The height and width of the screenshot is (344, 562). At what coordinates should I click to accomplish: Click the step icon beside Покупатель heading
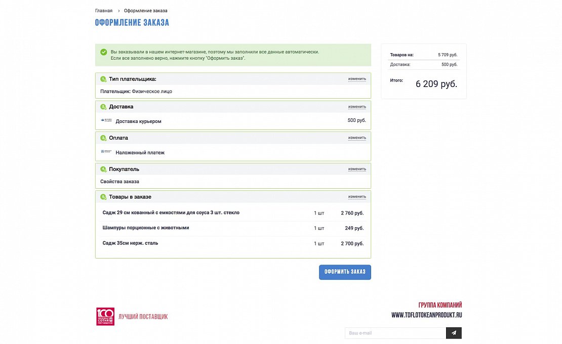(103, 169)
